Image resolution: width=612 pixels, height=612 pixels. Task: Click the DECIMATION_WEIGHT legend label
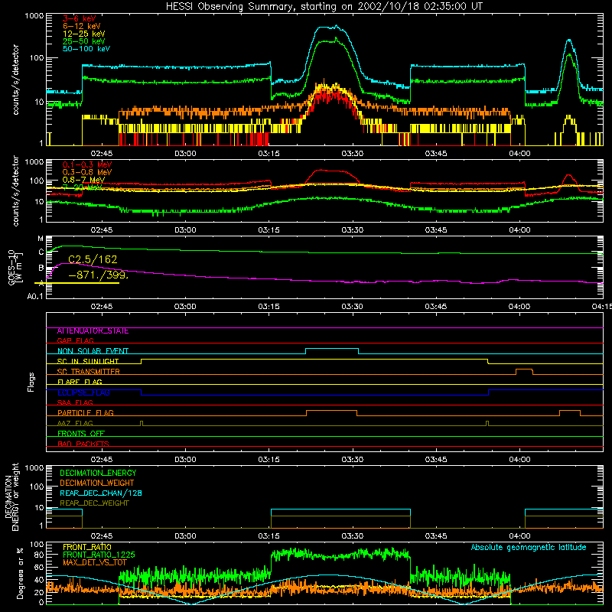coord(97,483)
